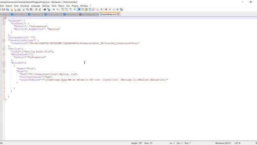Click the Zoom Out toolbar icon
The width and height of the screenshot is (257, 145).
(x=57, y=10)
